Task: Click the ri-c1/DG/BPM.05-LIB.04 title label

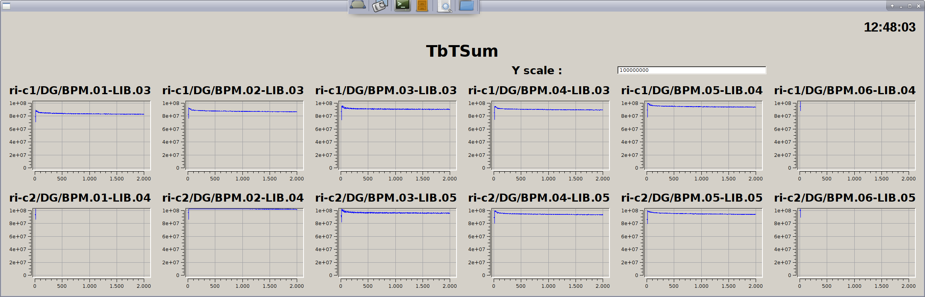Action: [692, 91]
